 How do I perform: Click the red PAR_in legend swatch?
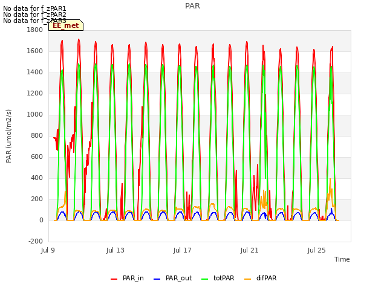coord(114,279)
